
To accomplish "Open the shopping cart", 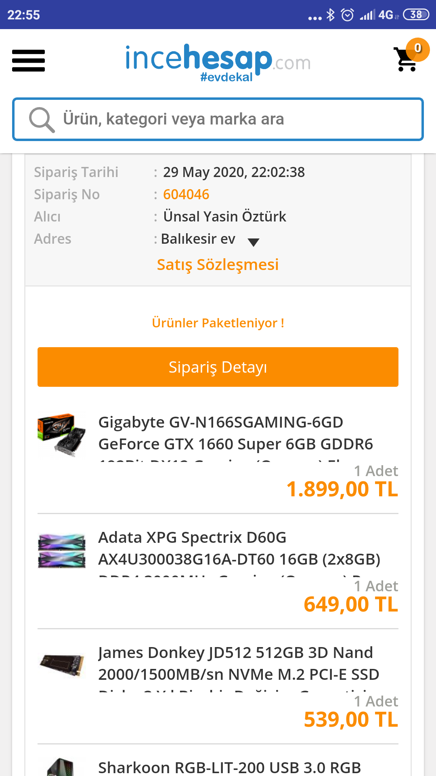I will [409, 59].
